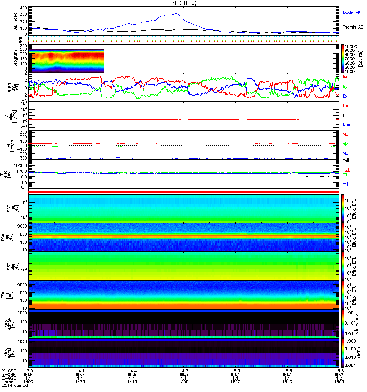Click the X-GSE value -4.4
Viewport: 367px width, 392px height.
[x=132, y=371]
